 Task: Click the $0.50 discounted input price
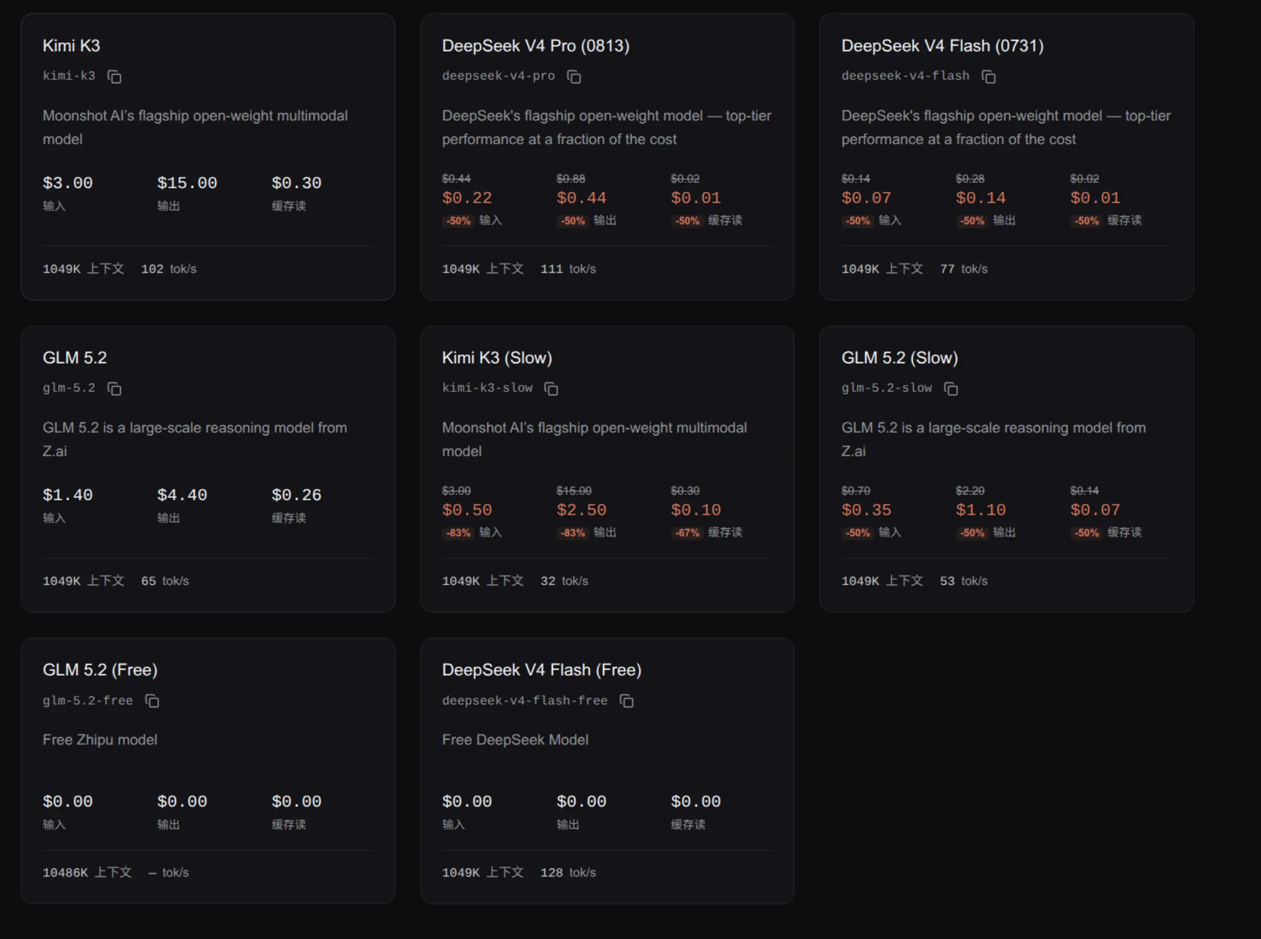(467, 510)
